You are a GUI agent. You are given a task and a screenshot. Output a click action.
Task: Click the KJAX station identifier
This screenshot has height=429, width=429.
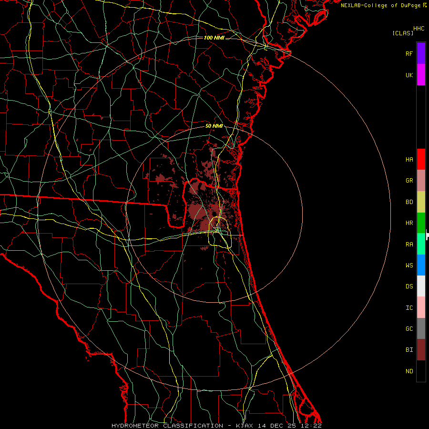click(245, 426)
